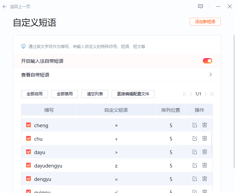Disable the dengyu phrase checkbox
235x193 pixels.
[28, 179]
